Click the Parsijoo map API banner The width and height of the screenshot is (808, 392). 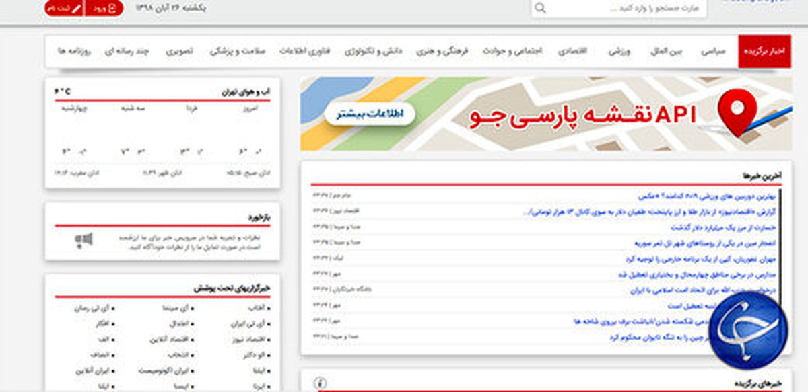tap(546, 113)
